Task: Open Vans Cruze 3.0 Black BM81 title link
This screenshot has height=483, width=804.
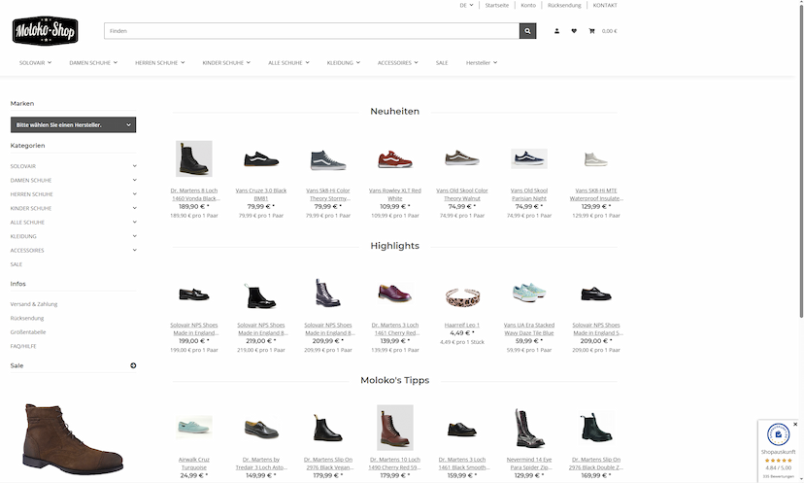Action: tap(261, 194)
